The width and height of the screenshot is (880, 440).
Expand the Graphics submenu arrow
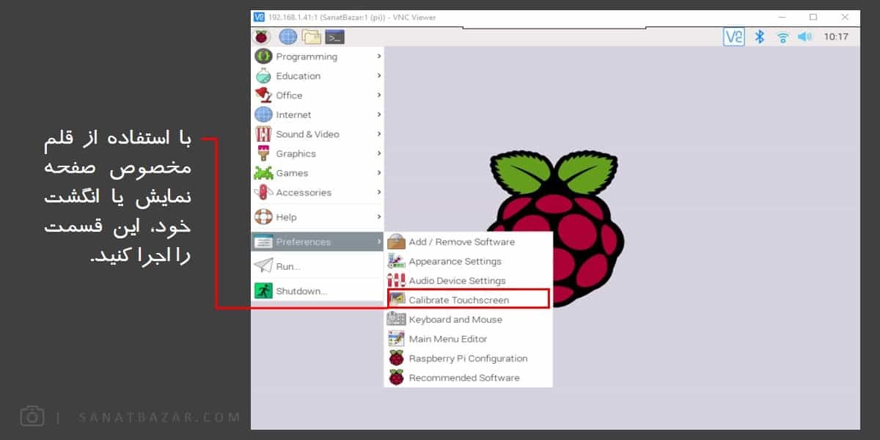379,154
